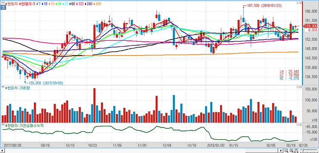This screenshot has height=153, width=319.
Task: Close the price chart panel
Action: [300, 3]
